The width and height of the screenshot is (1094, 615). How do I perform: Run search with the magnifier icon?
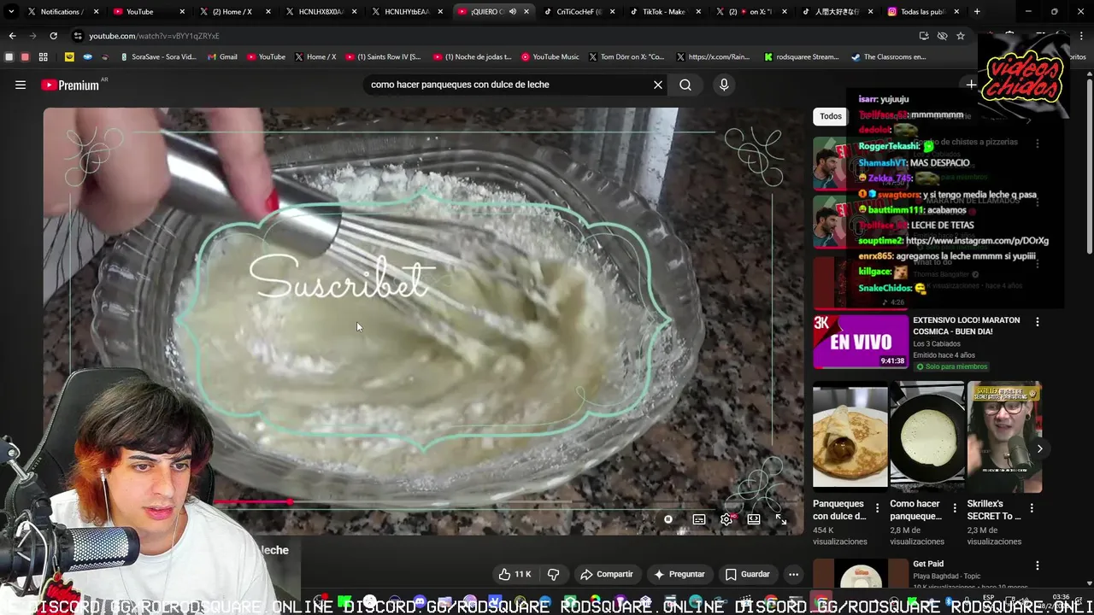click(685, 85)
